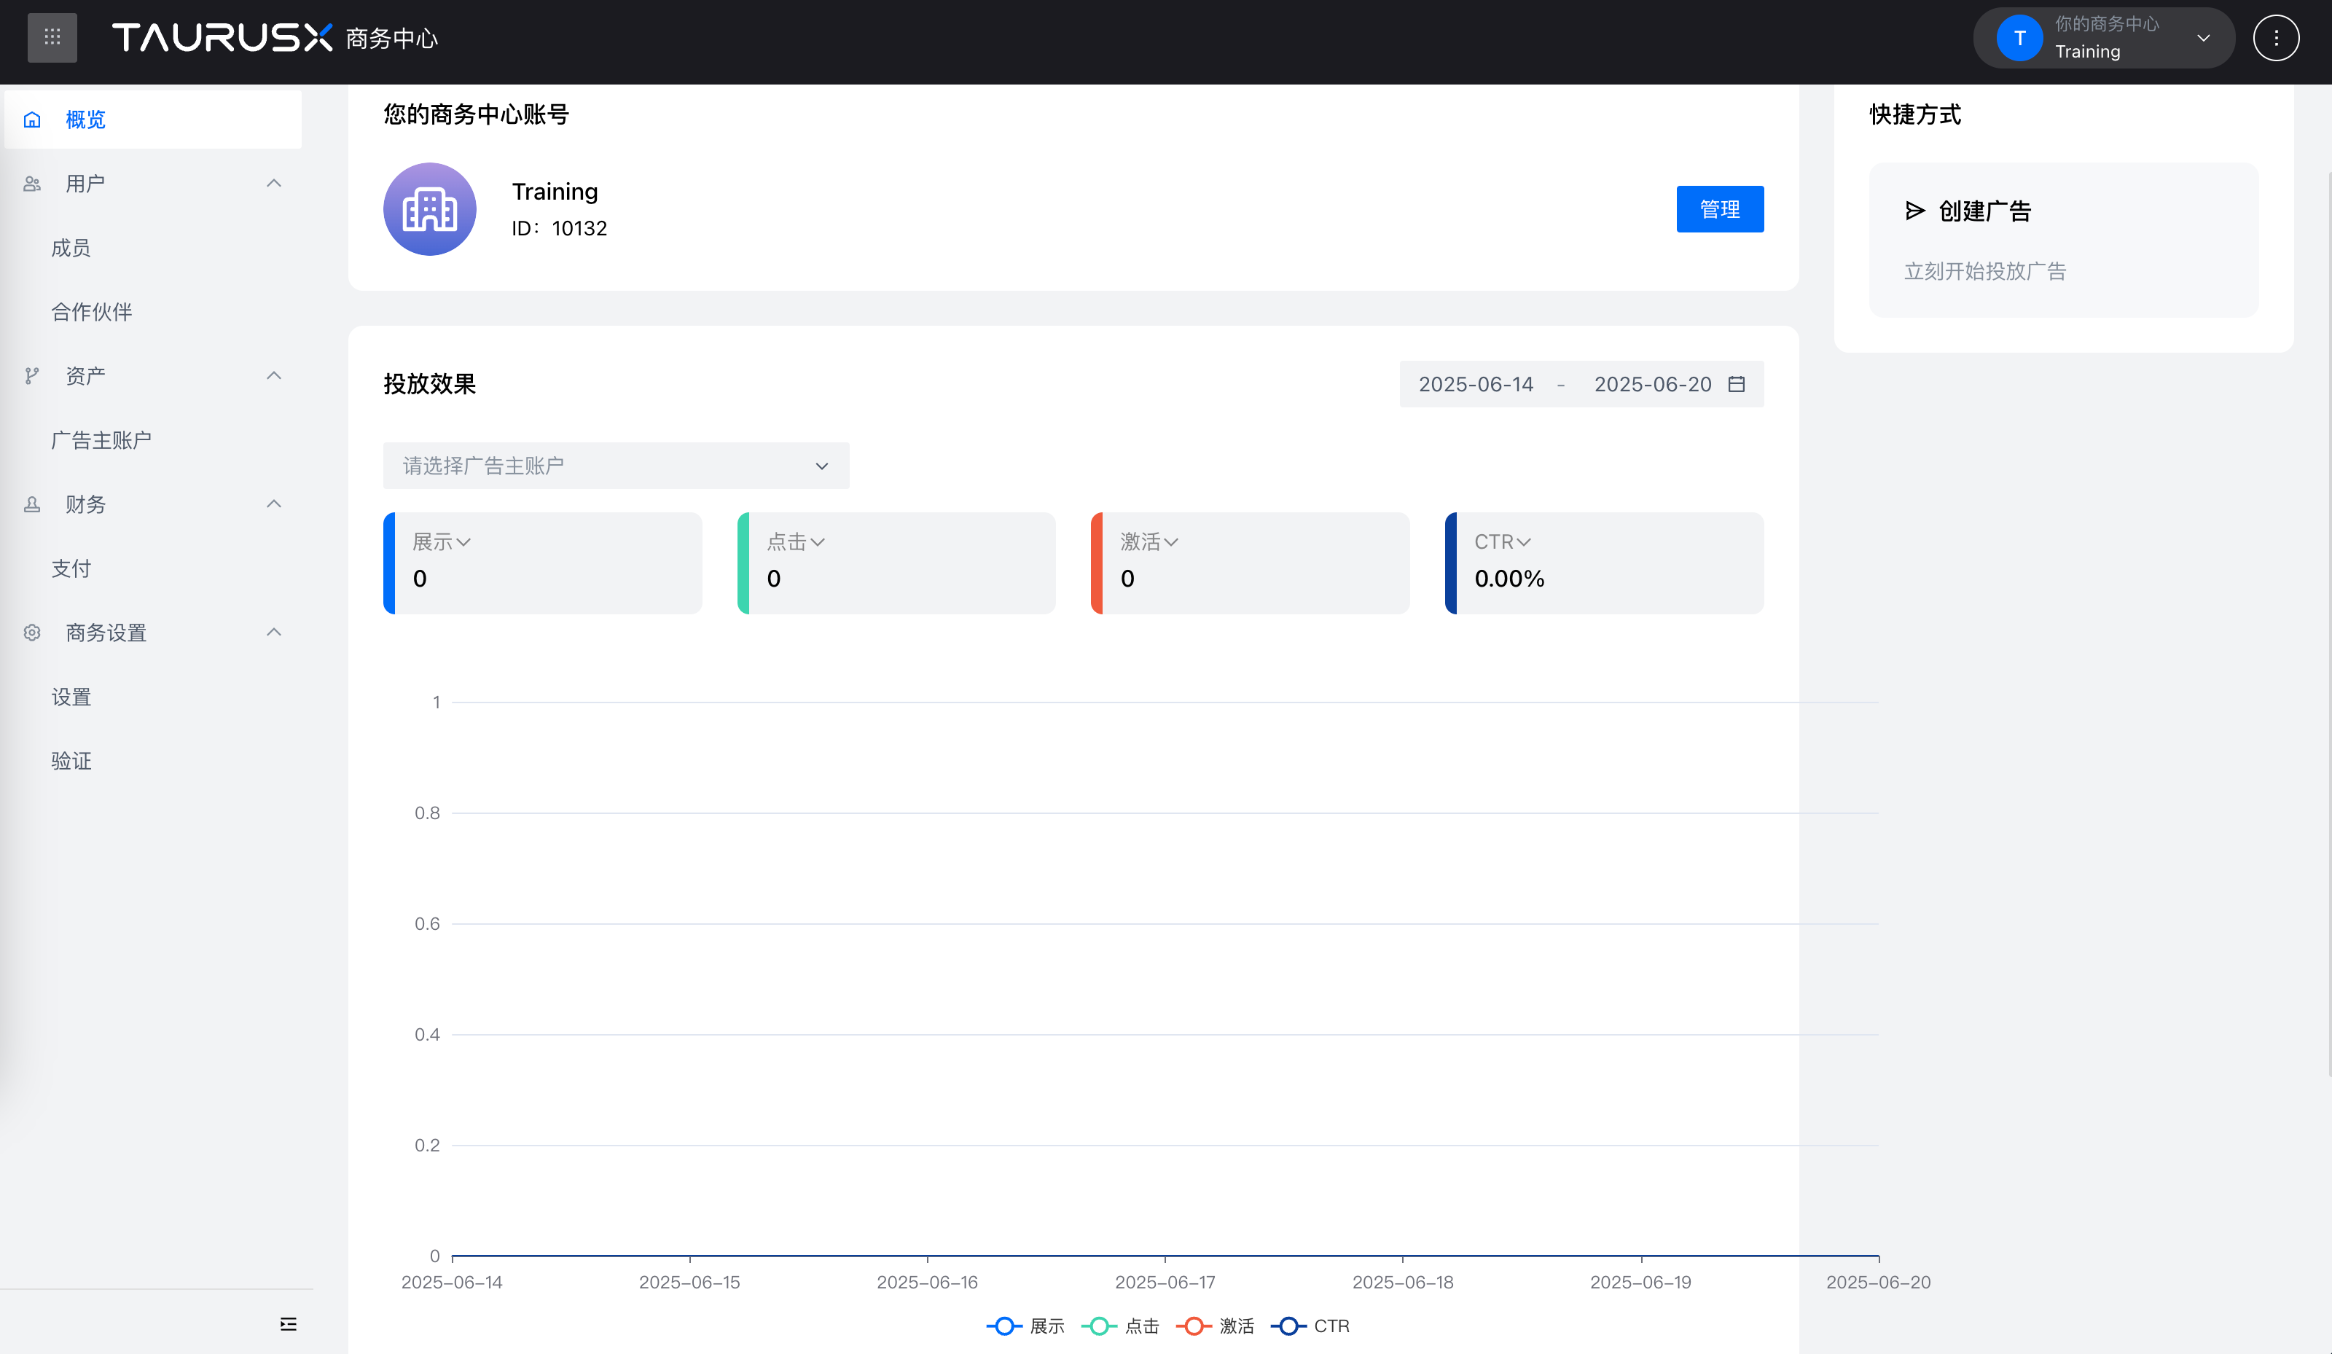
Task: Open the calendar icon in date range
Action: click(1737, 384)
